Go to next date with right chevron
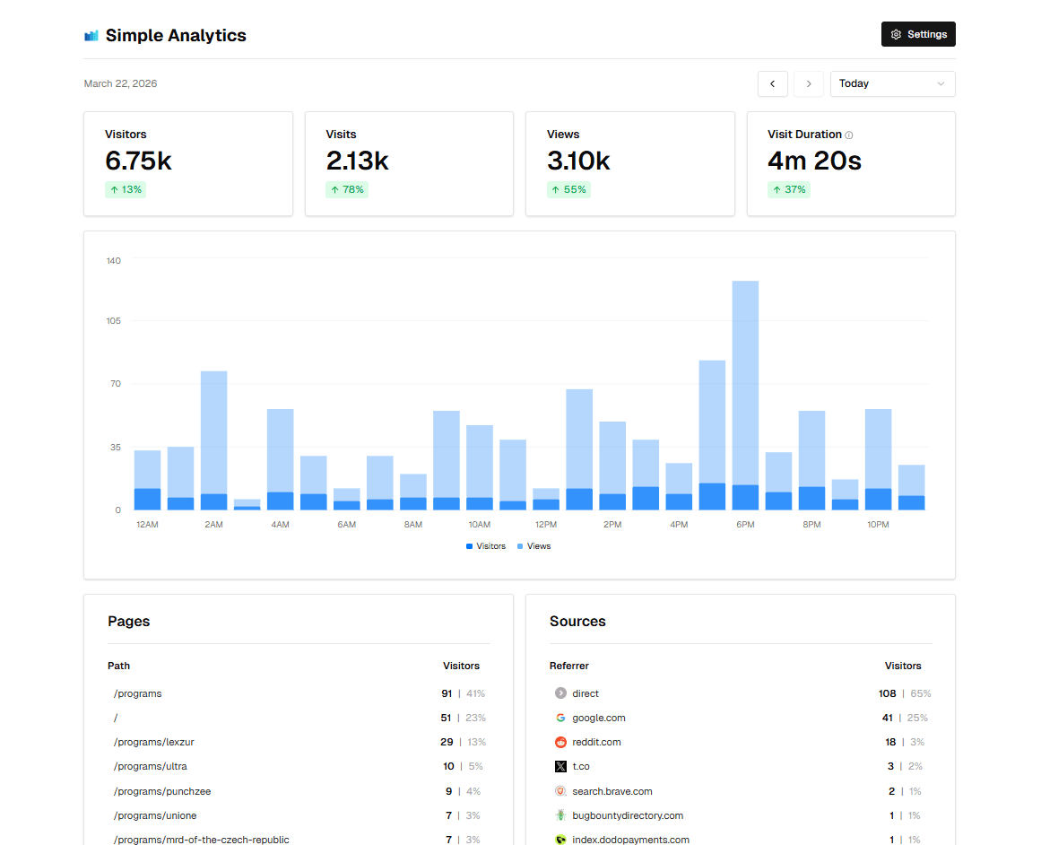This screenshot has height=845, width=1041. (808, 83)
